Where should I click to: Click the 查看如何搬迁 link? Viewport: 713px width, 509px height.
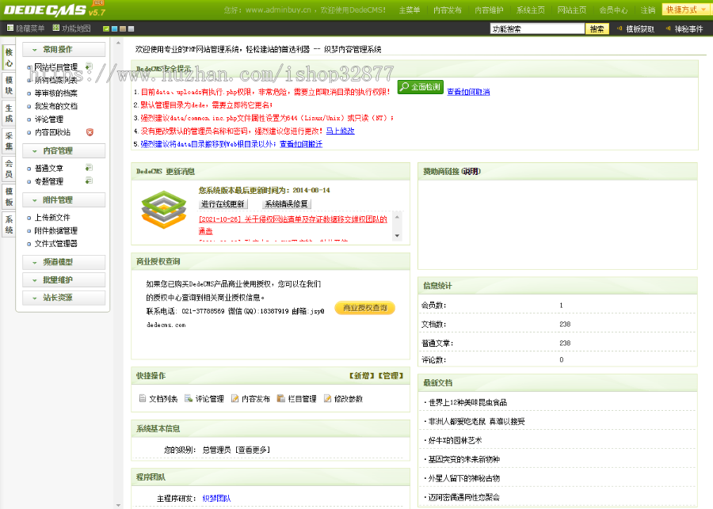[301, 144]
